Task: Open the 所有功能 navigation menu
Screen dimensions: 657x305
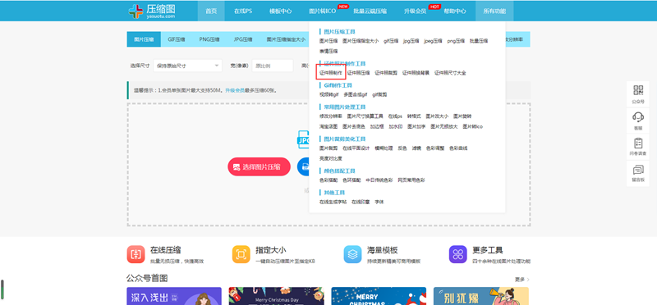Action: tap(494, 11)
